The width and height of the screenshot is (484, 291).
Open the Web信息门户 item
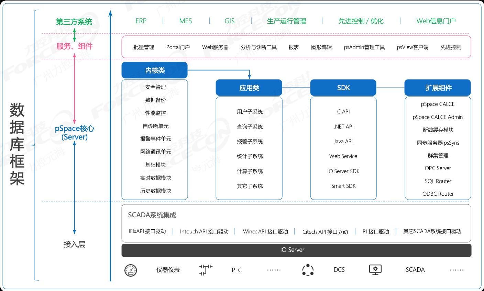[436, 21]
